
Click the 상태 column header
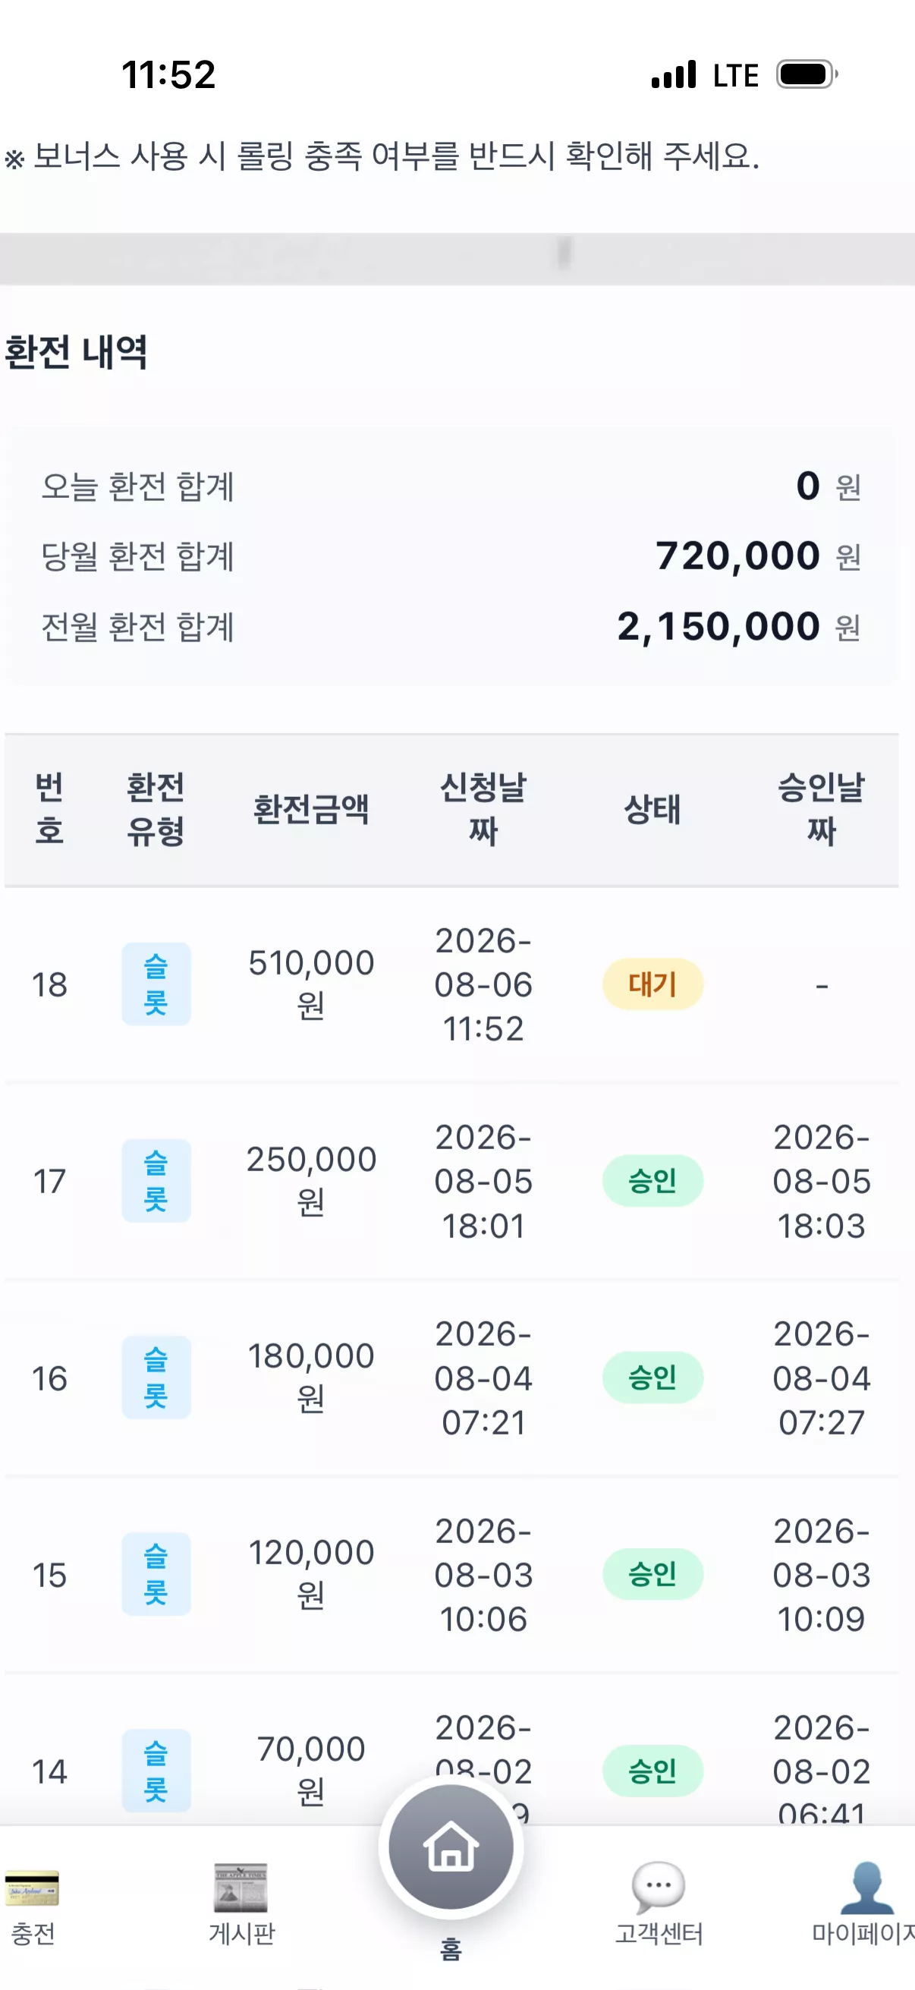pos(652,810)
